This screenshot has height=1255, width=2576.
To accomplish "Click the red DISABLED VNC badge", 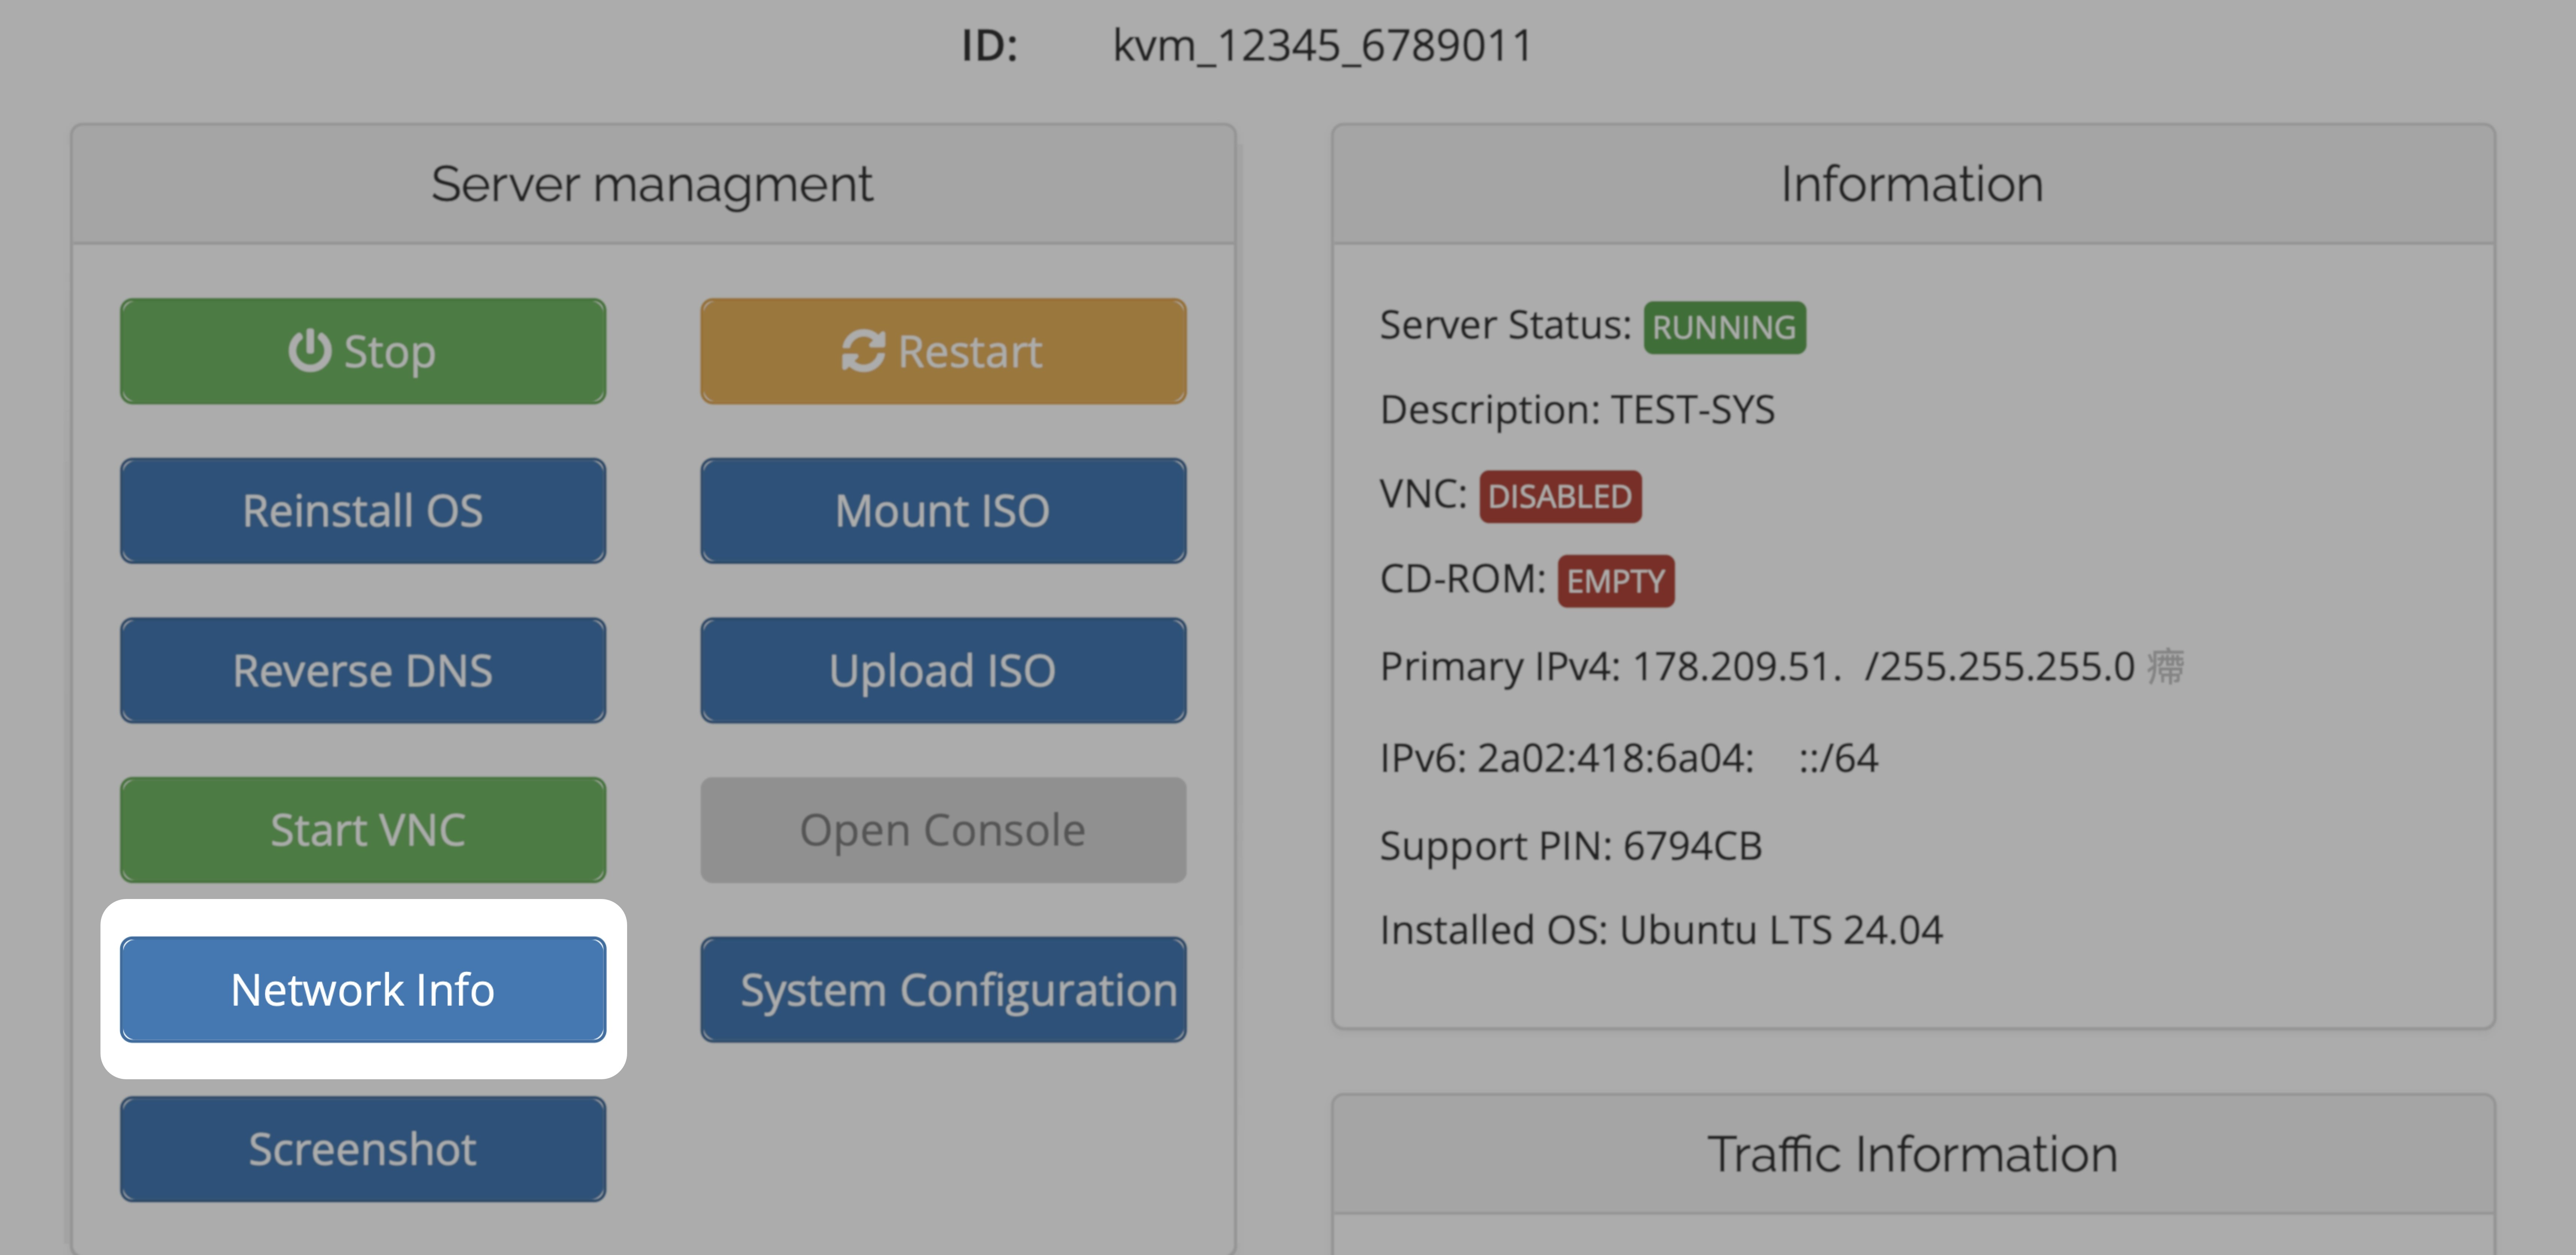I will click(x=1559, y=496).
